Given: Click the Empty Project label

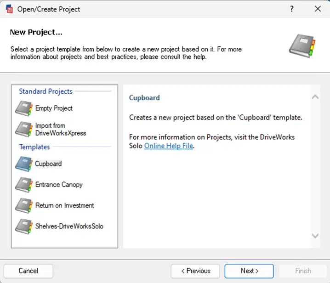Looking at the screenshot, I should 54,108.
